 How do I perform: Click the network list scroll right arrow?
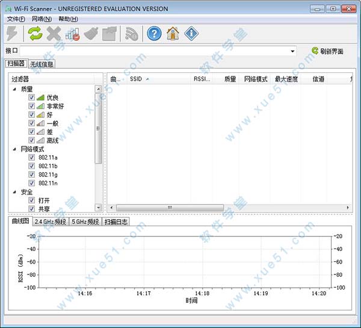pos(348,208)
